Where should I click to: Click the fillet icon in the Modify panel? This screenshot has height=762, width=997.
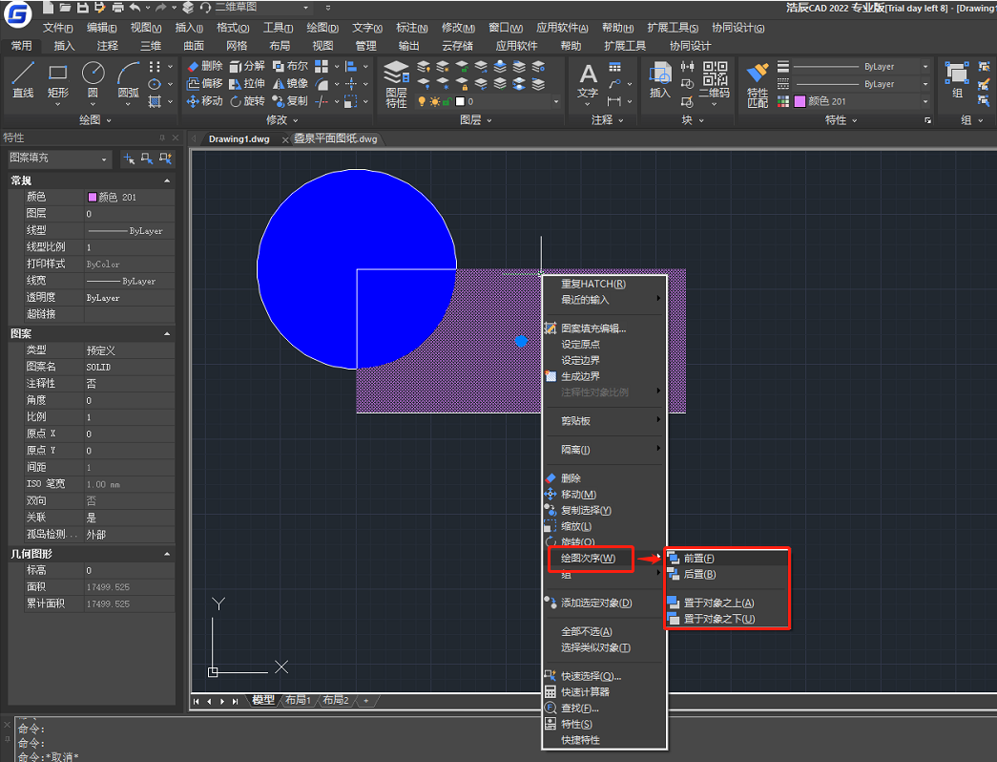pyautogui.click(x=322, y=84)
